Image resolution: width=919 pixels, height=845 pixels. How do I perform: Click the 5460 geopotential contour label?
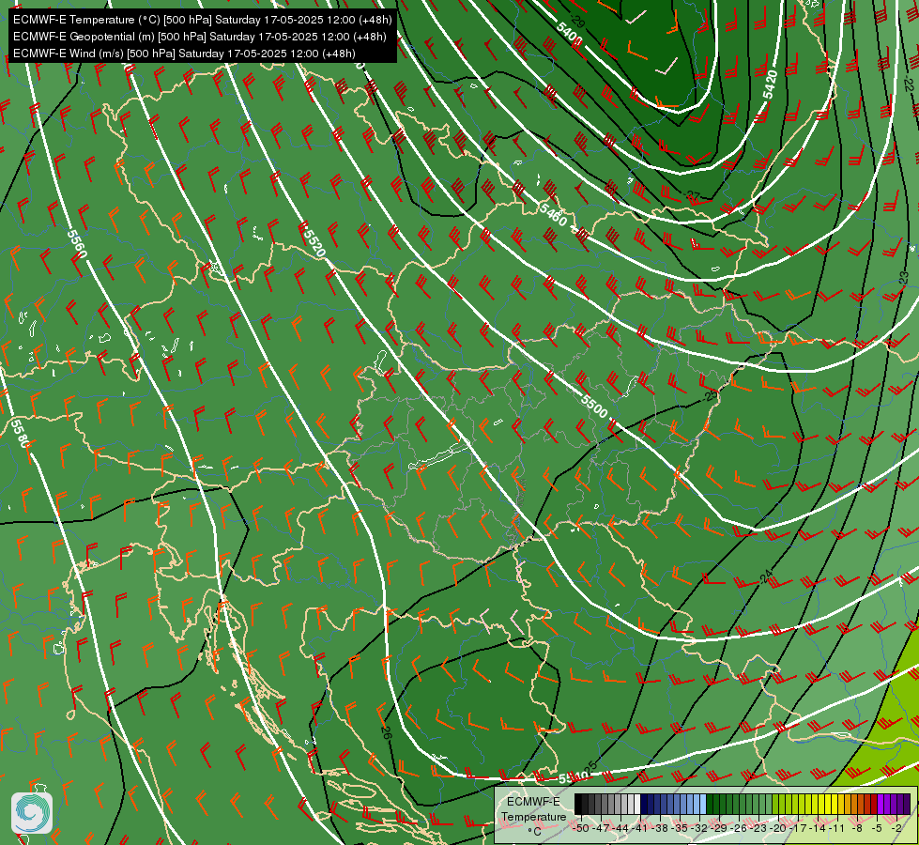click(x=554, y=214)
